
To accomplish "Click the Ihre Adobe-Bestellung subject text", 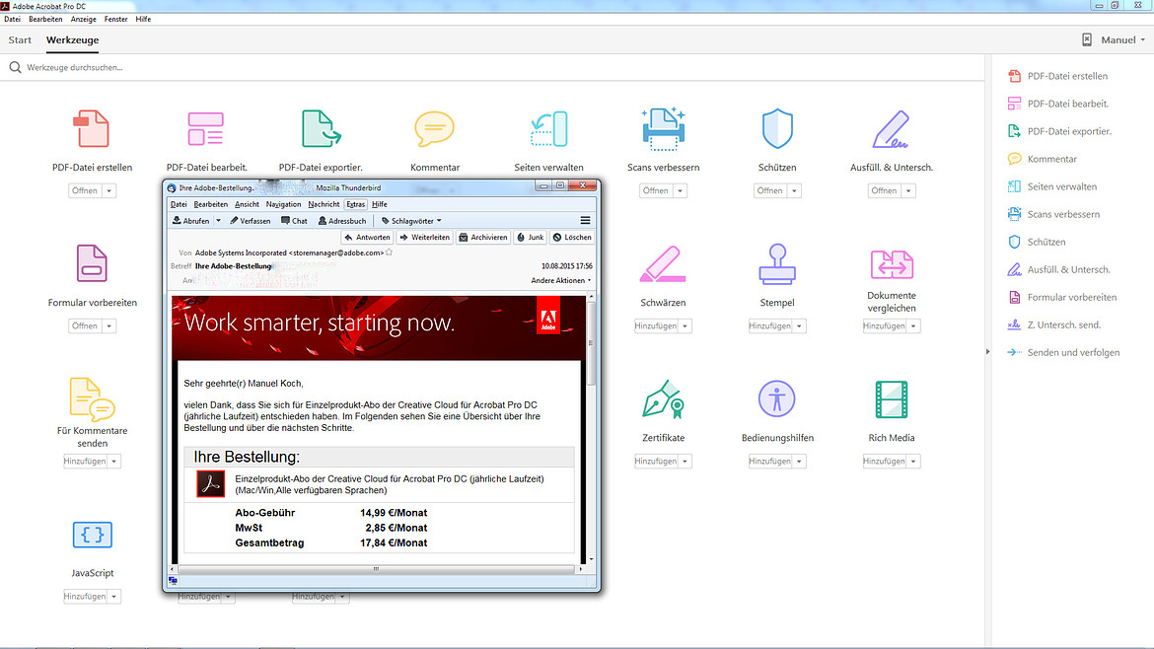I will 234,266.
